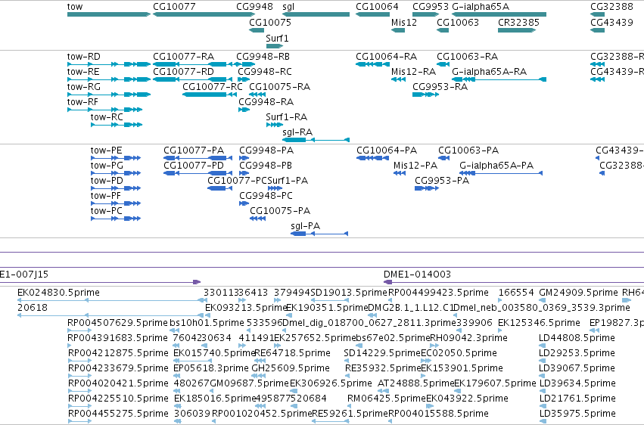This screenshot has width=644, height=425.
Task: Select the tow-RE transcript
Action: 109,79
